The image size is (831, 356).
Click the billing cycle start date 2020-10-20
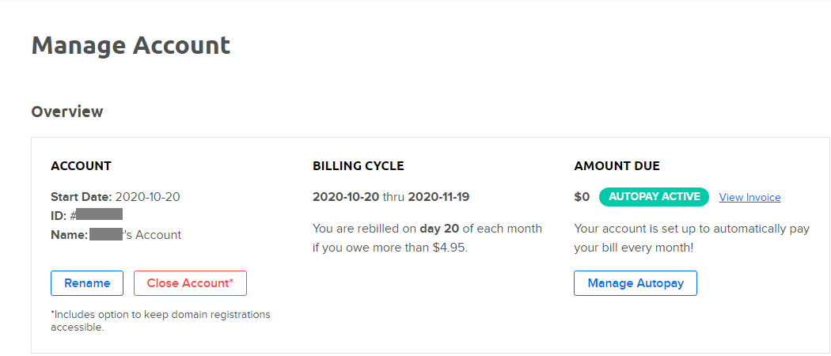346,197
